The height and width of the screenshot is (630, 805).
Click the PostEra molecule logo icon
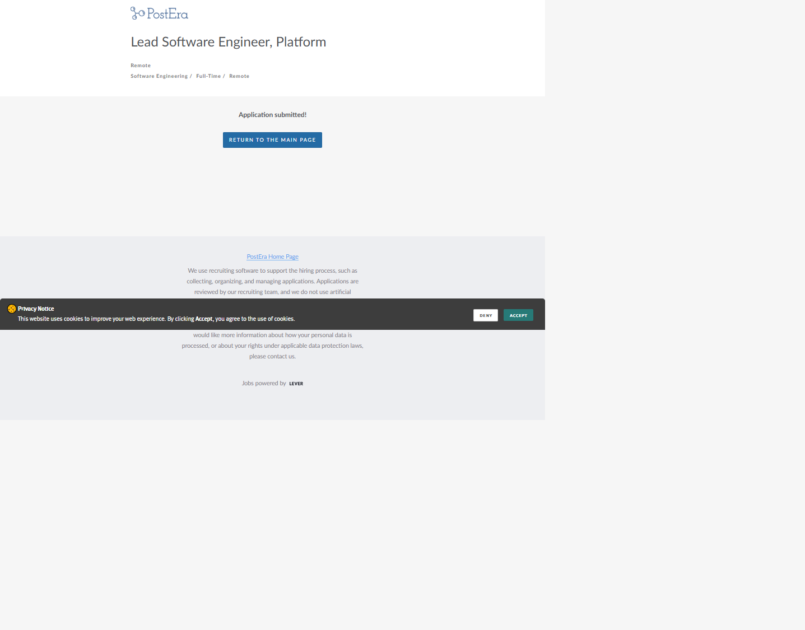pyautogui.click(x=137, y=13)
